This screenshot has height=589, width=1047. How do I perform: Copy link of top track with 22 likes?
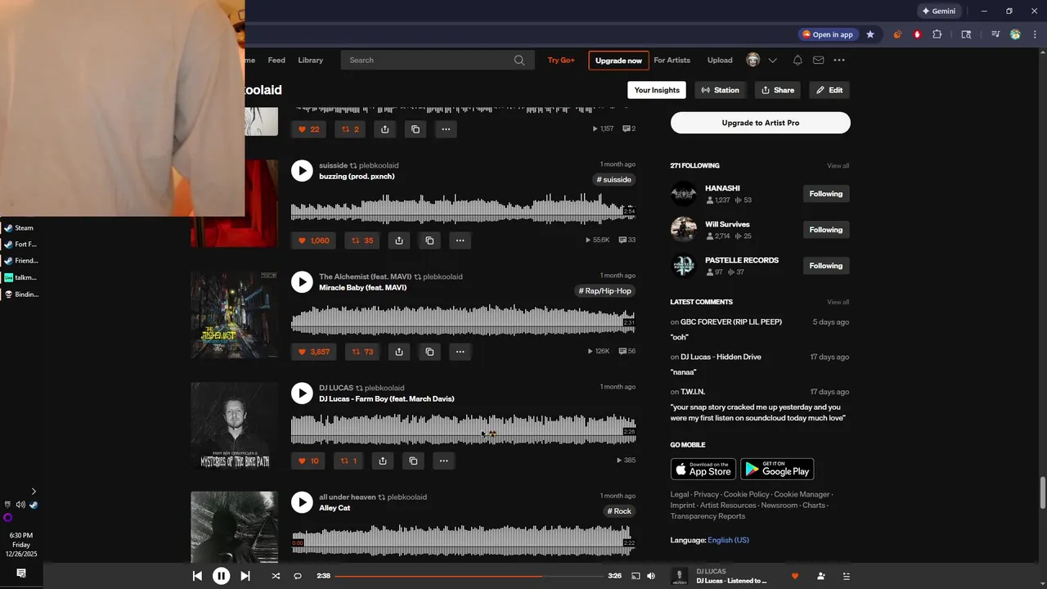[x=416, y=129]
